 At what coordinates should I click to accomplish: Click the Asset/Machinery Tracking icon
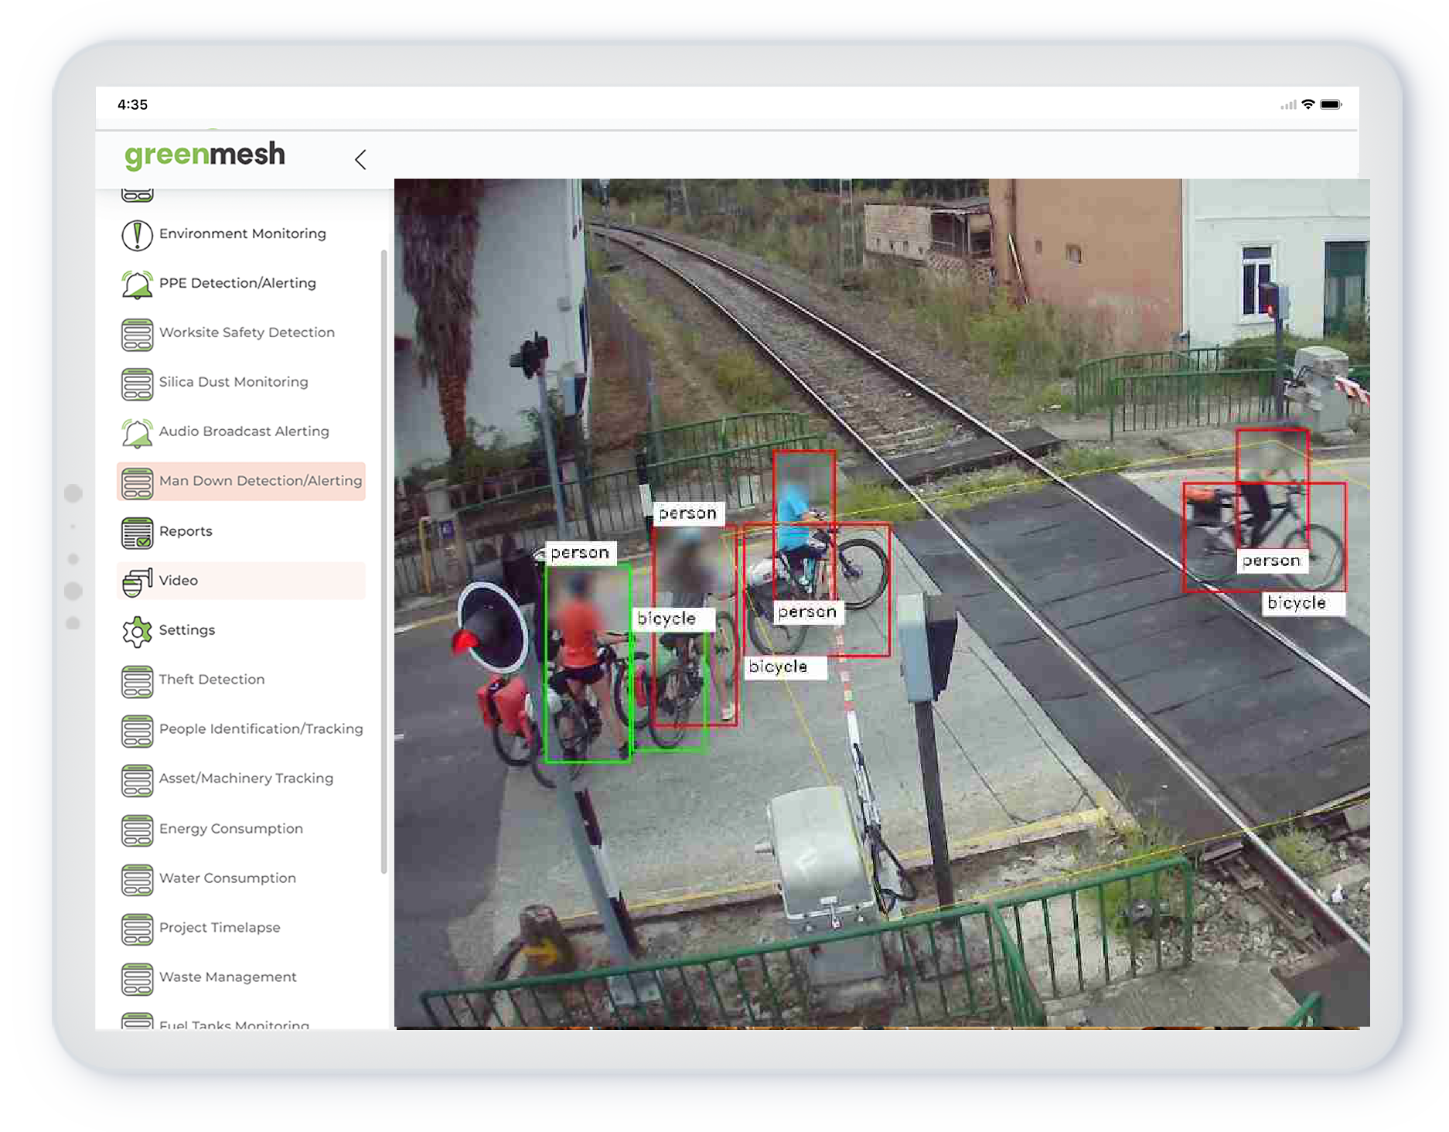pos(137,779)
